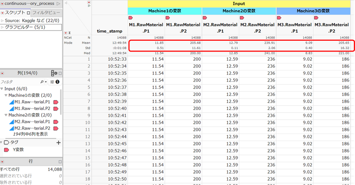The height and width of the screenshot is (185, 355).
Task: Click red tag icon beside M1.Raw…terial.P1 in list
Action: click(56, 102)
